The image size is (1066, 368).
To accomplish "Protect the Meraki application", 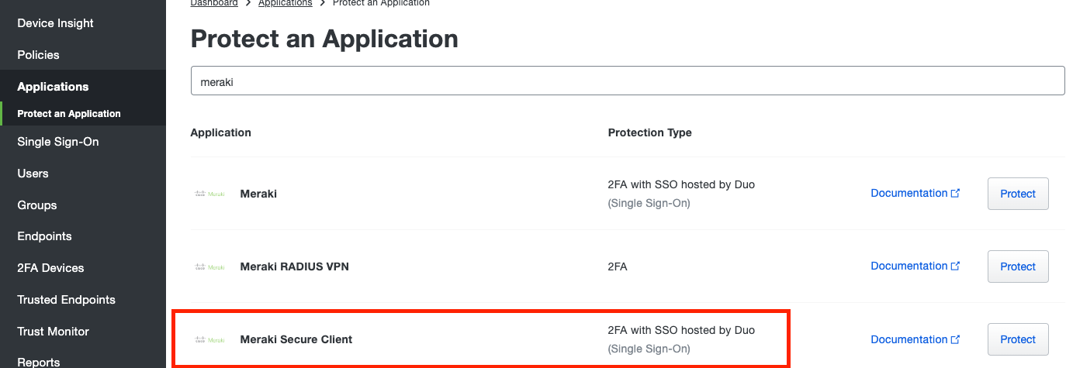I will coord(1018,194).
